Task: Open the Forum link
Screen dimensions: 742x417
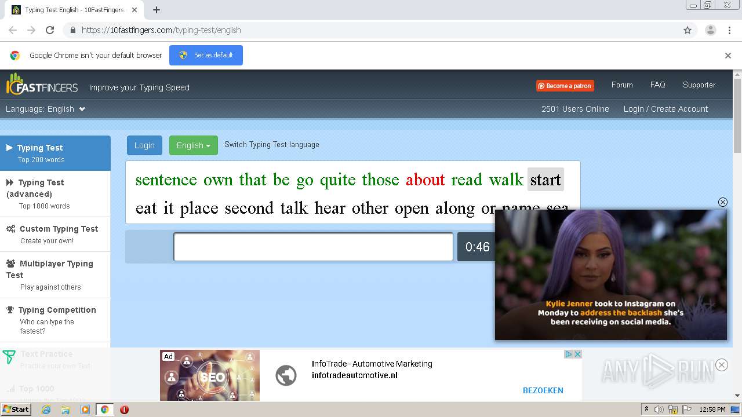Action: click(622, 85)
